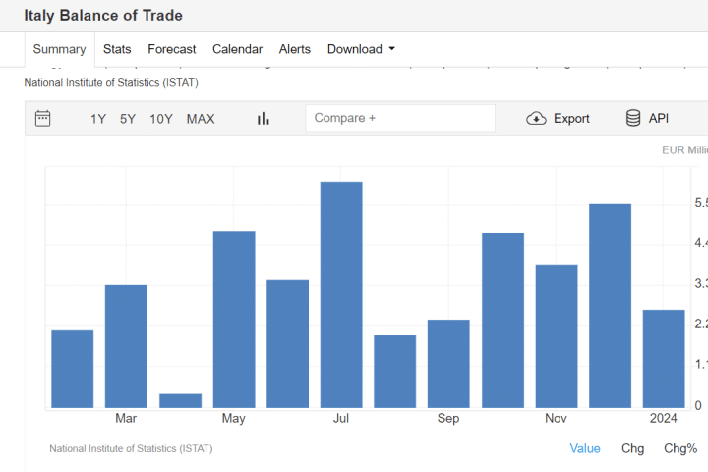Click the Compare + input field
Image resolution: width=708 pixels, height=472 pixels.
400,119
